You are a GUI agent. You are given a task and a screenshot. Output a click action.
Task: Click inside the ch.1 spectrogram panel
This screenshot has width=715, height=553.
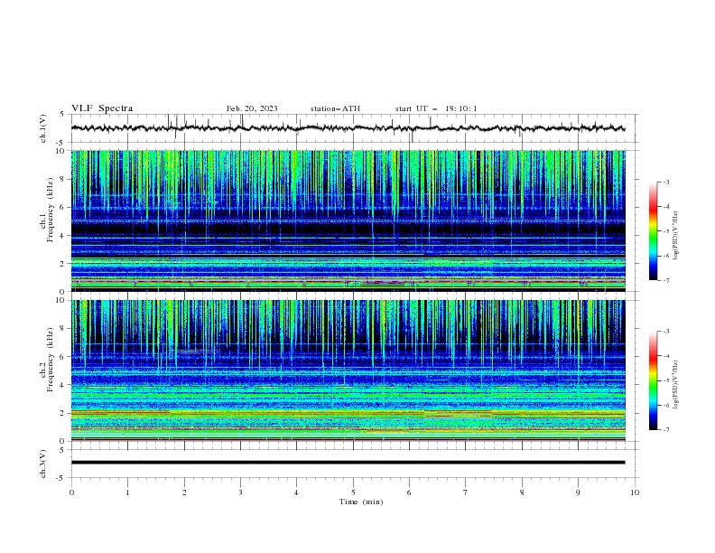[348, 220]
